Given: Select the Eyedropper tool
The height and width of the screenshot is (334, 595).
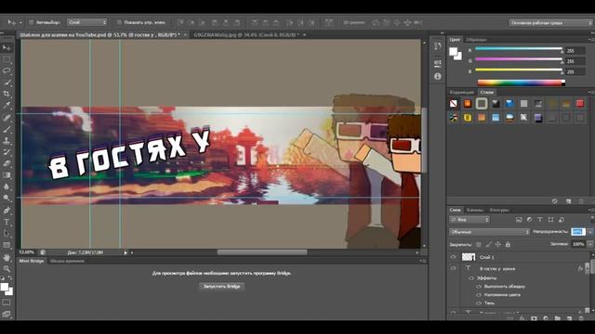Looking at the screenshot, I should [7, 105].
